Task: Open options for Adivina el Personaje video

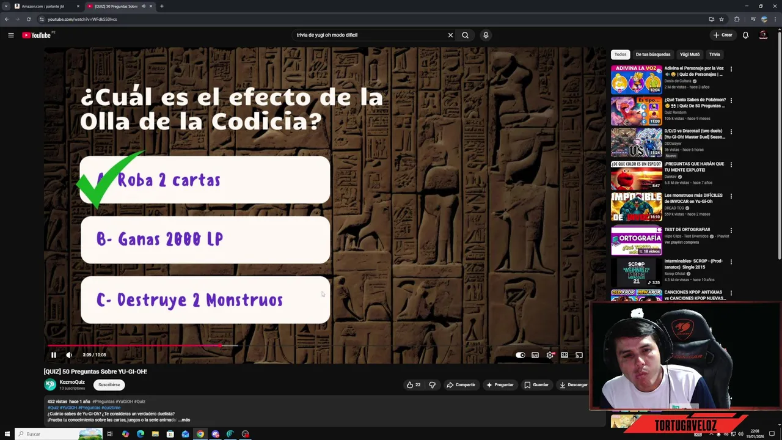Action: [x=731, y=69]
